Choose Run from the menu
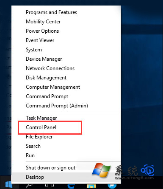 66,155
